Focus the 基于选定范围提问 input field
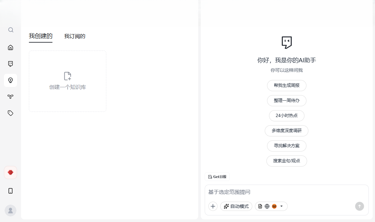Viewport: 375px width, 222px height. (x=286, y=192)
